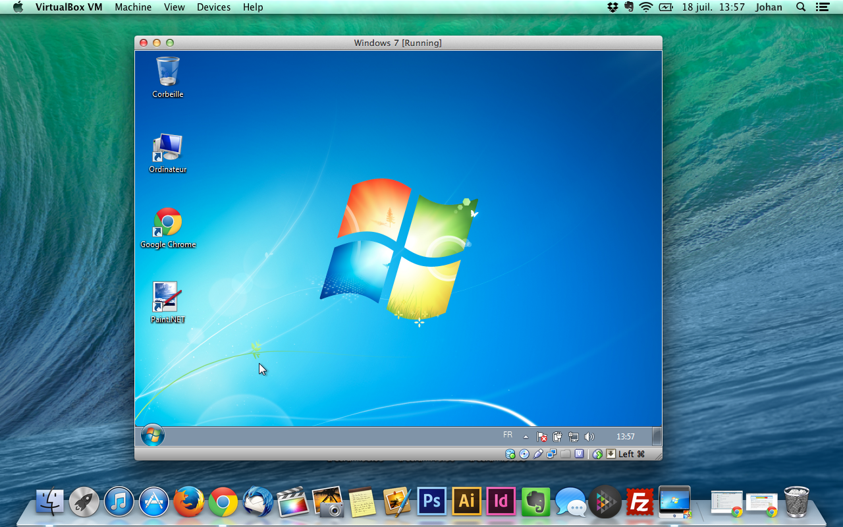The width and height of the screenshot is (843, 527).
Task: Open the dark triangular app in Dock
Action: tap(605, 503)
